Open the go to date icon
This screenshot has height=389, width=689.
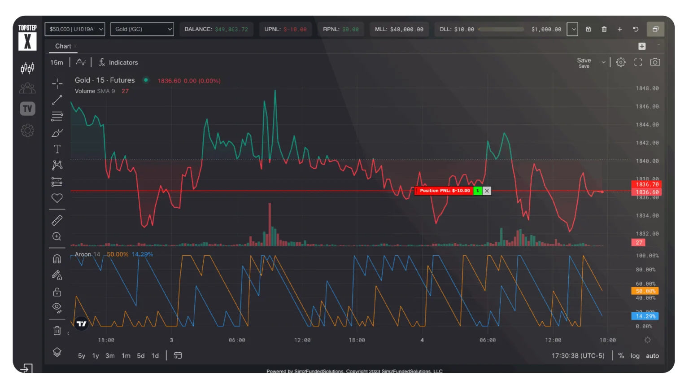click(x=178, y=356)
